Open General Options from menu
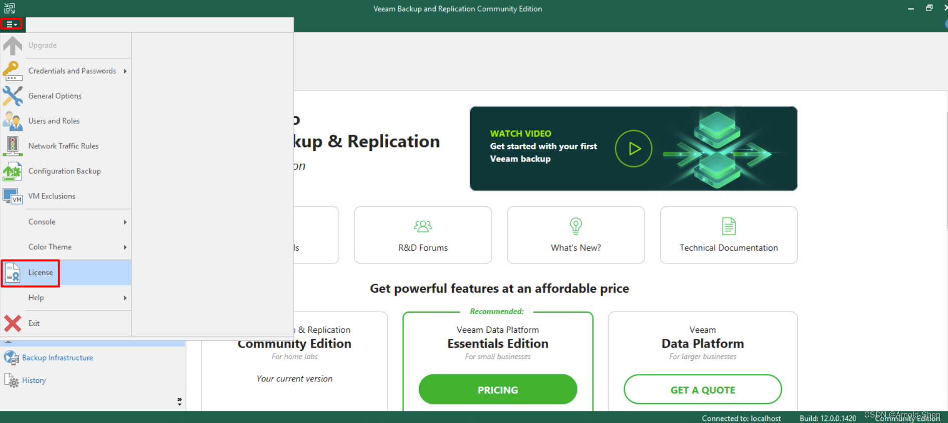 [66, 96]
